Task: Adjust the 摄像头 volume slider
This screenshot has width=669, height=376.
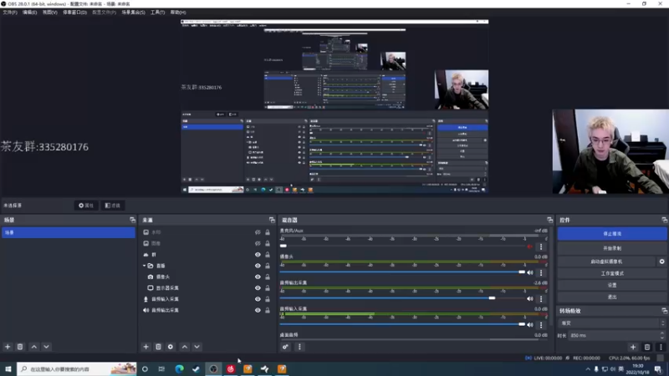Action: pyautogui.click(x=522, y=272)
